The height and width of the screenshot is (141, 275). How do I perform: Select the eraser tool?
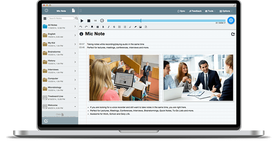[x=135, y=27]
